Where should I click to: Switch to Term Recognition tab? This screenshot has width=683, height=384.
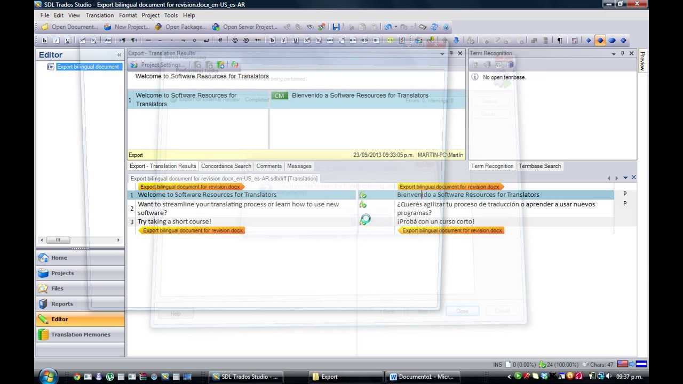pos(492,166)
